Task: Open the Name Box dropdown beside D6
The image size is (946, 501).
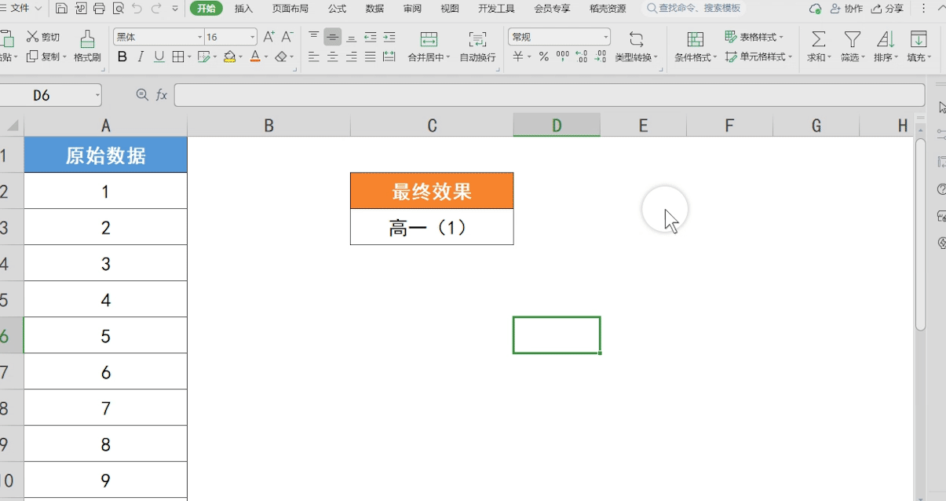Action: pyautogui.click(x=97, y=95)
